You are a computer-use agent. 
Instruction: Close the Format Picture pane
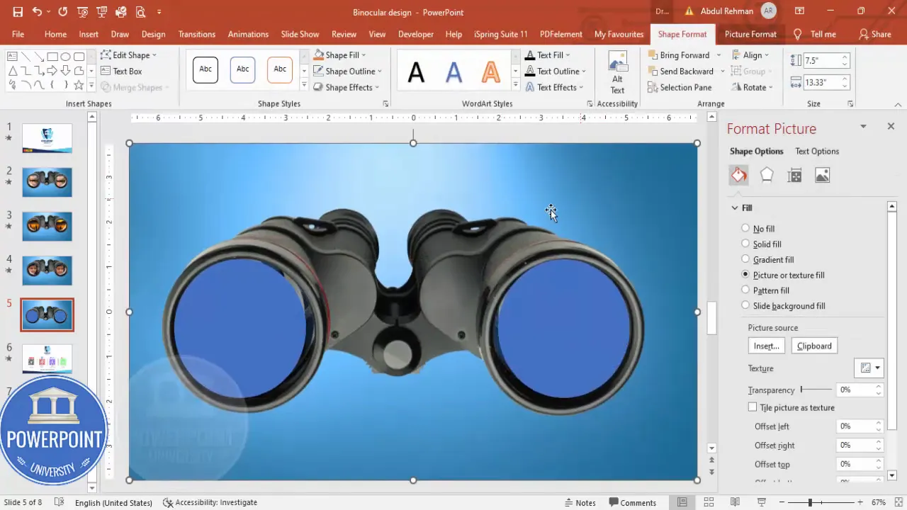coord(891,126)
